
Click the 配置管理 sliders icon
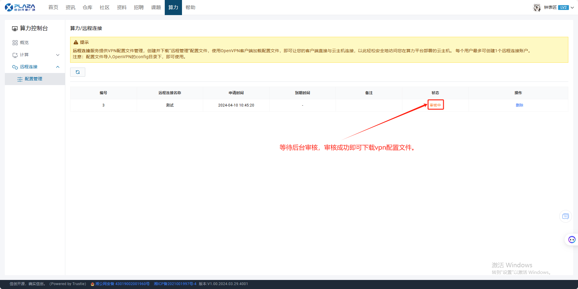(x=20, y=79)
